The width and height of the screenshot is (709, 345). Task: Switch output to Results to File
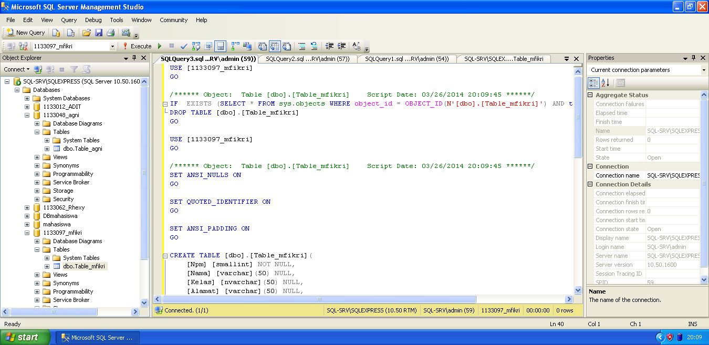pos(286,46)
